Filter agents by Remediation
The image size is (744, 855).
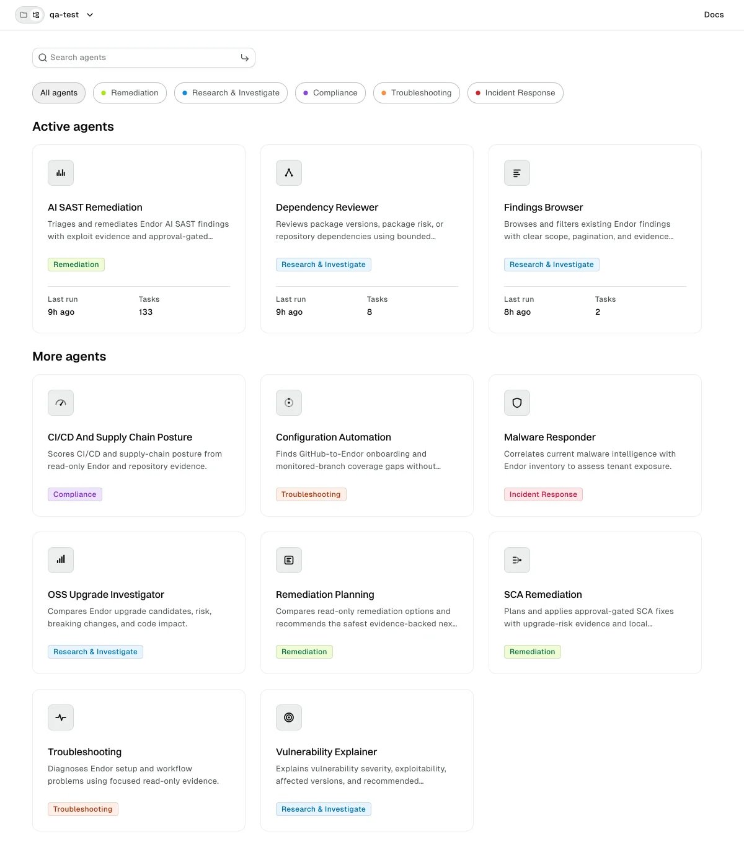pos(130,93)
